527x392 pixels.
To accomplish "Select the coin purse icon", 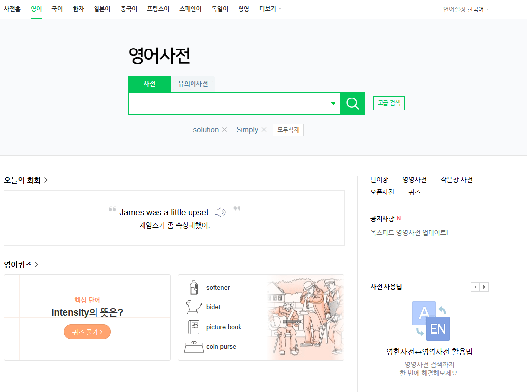I will [x=193, y=346].
